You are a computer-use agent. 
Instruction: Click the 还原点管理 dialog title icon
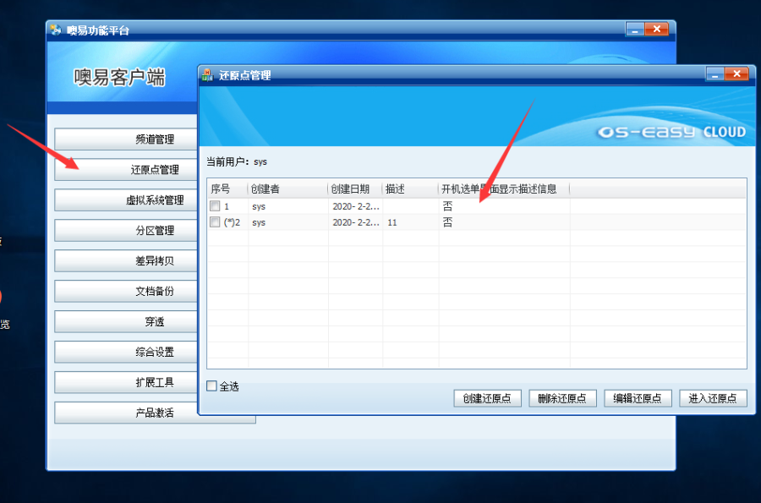[x=207, y=75]
